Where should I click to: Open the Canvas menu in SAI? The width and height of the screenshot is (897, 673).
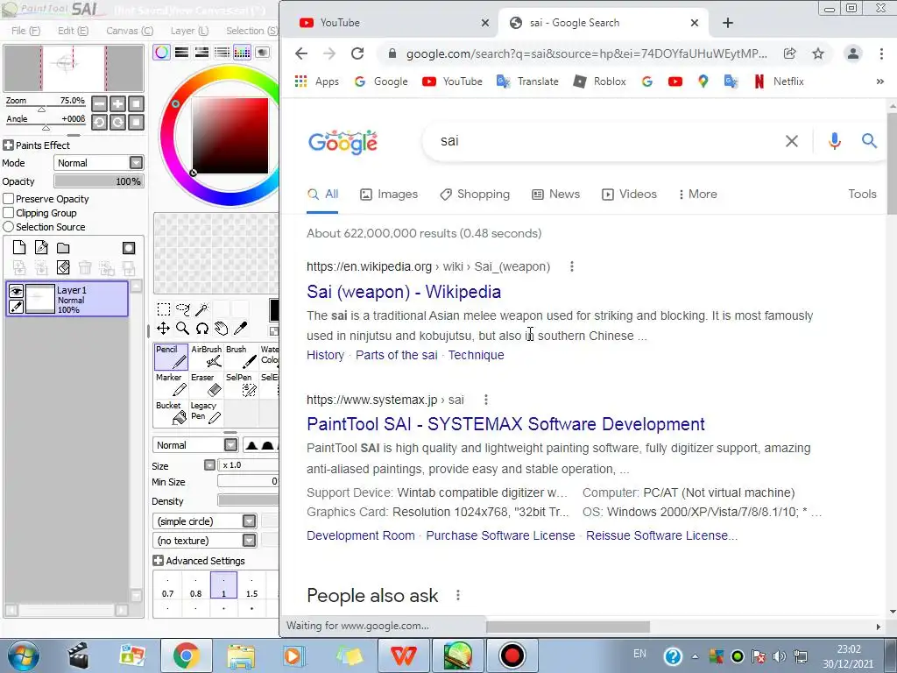click(130, 31)
